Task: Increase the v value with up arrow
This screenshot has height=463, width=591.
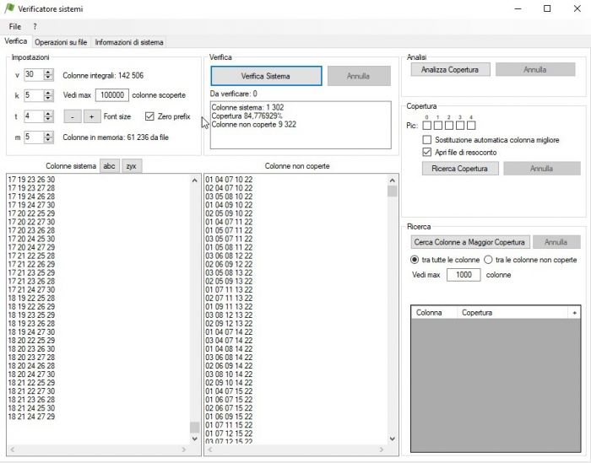Action: pyautogui.click(x=48, y=72)
